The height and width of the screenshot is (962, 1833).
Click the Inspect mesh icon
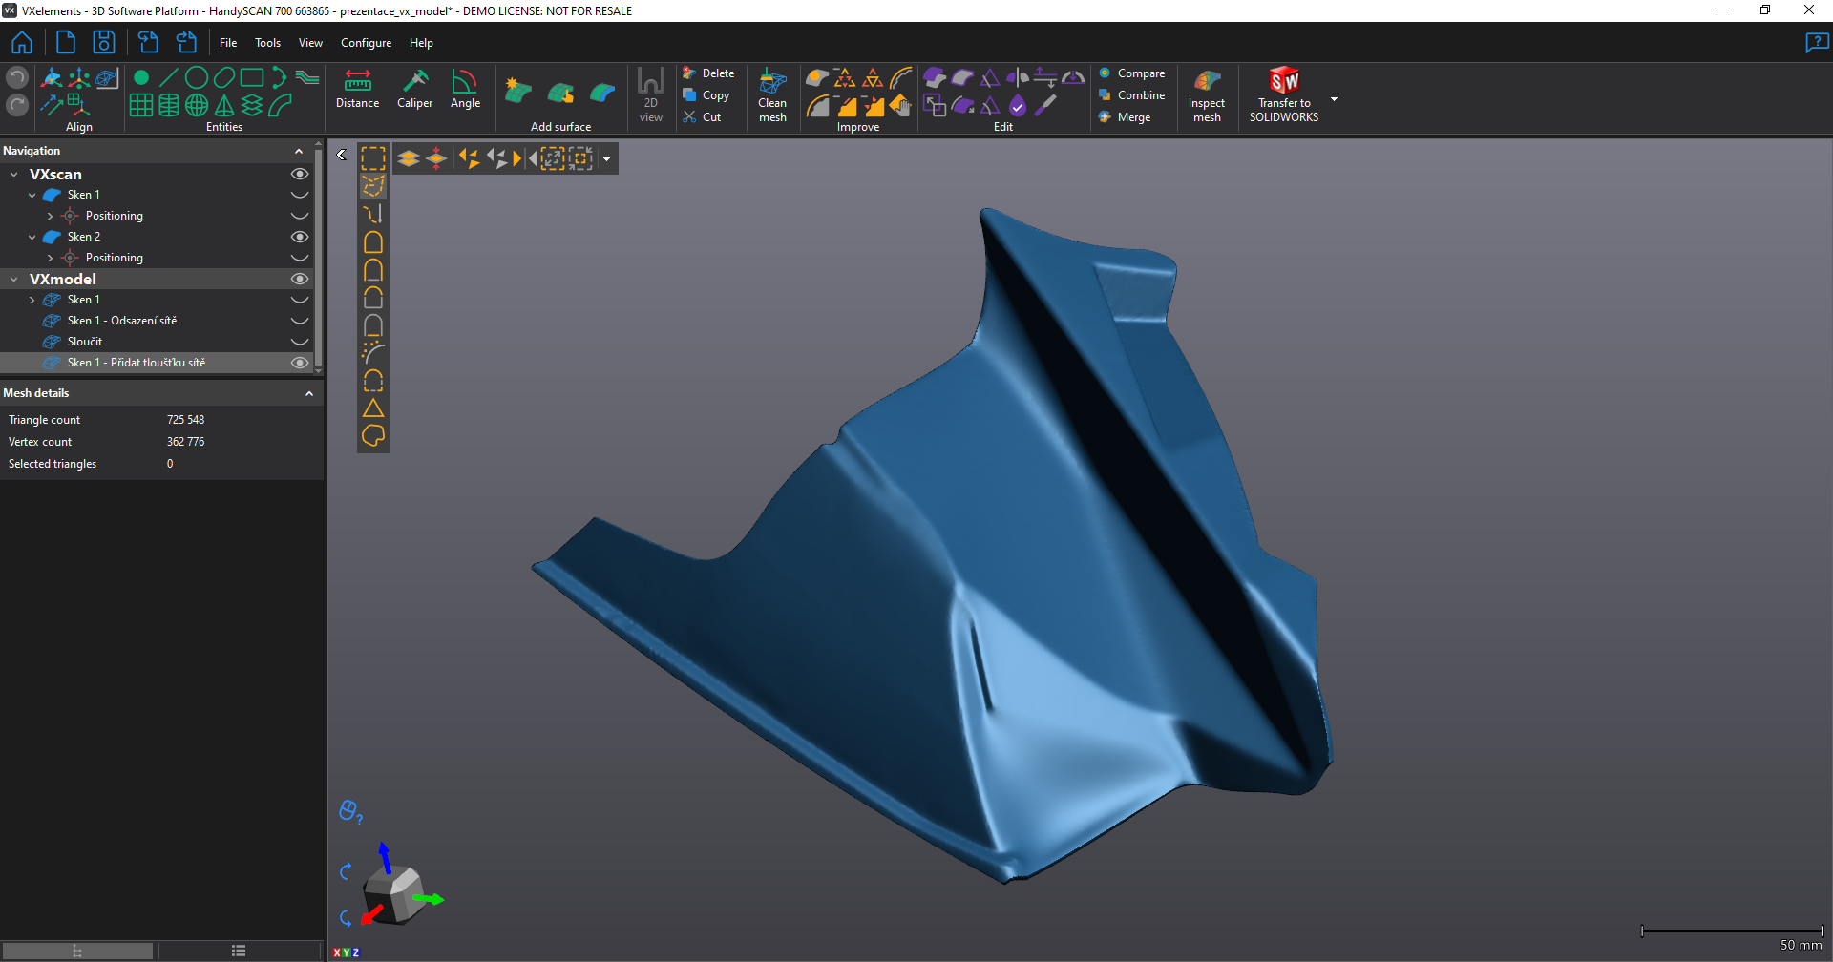(1207, 94)
